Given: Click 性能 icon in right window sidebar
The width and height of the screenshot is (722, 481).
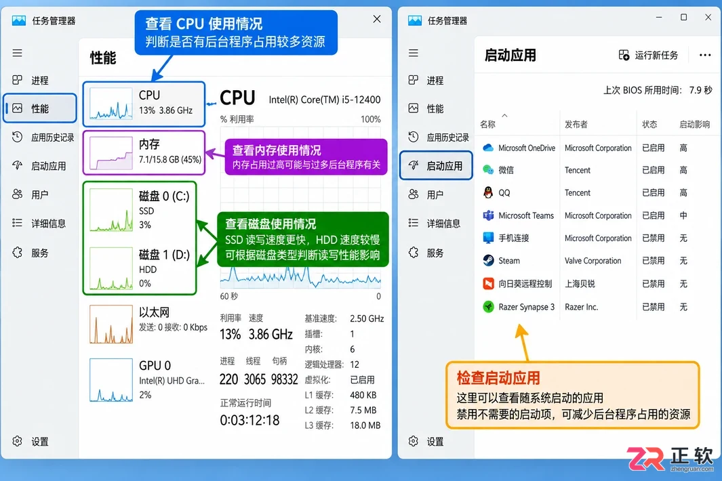Looking at the screenshot, I should click(413, 108).
